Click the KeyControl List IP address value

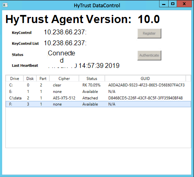pos(65,43)
